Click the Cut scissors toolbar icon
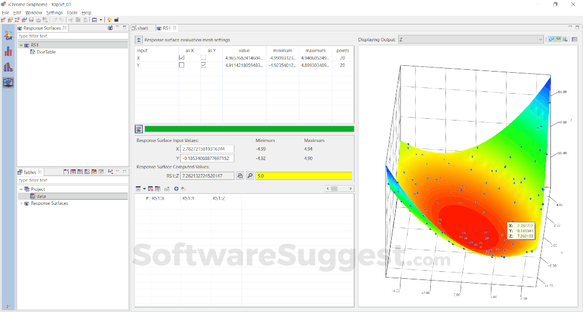The image size is (583, 312). [71, 20]
